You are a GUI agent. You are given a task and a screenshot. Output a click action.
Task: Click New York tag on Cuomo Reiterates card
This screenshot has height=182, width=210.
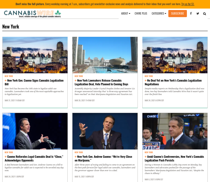pos(9,152)
